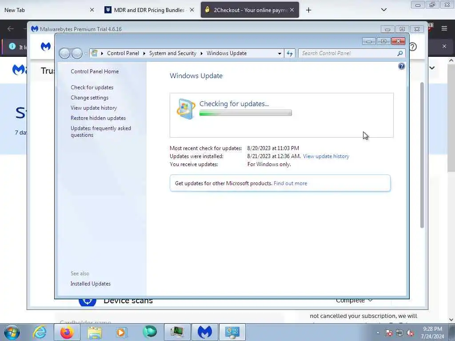Close the New Tab tab
Screen dimensions: 455x341
pyautogui.click(x=92, y=10)
